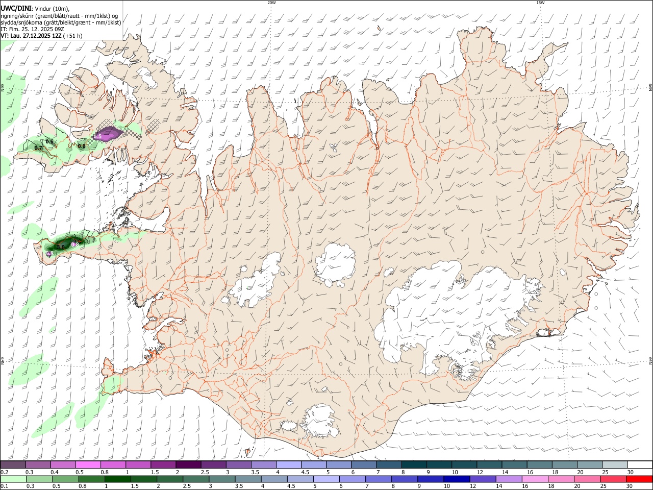The width and height of the screenshot is (653, 490).
Task: Select the darkest purple swatch between 2 and 2.5
Action: 188,464
